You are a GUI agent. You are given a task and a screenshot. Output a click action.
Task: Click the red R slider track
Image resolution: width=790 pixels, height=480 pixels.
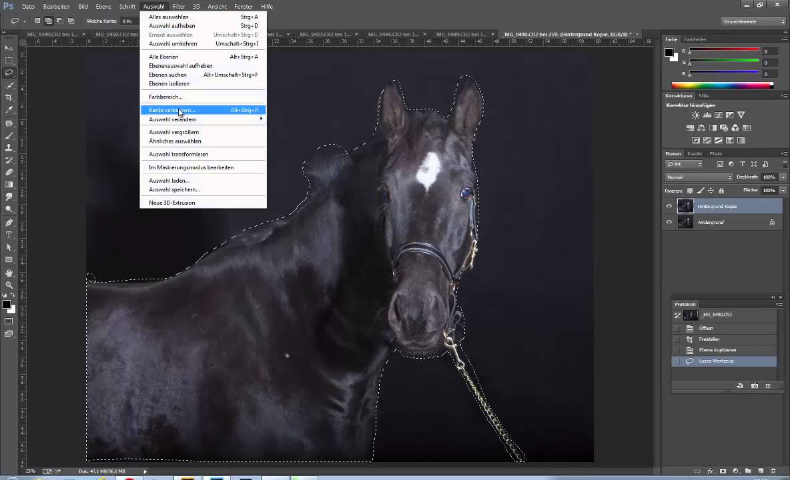tap(724, 49)
